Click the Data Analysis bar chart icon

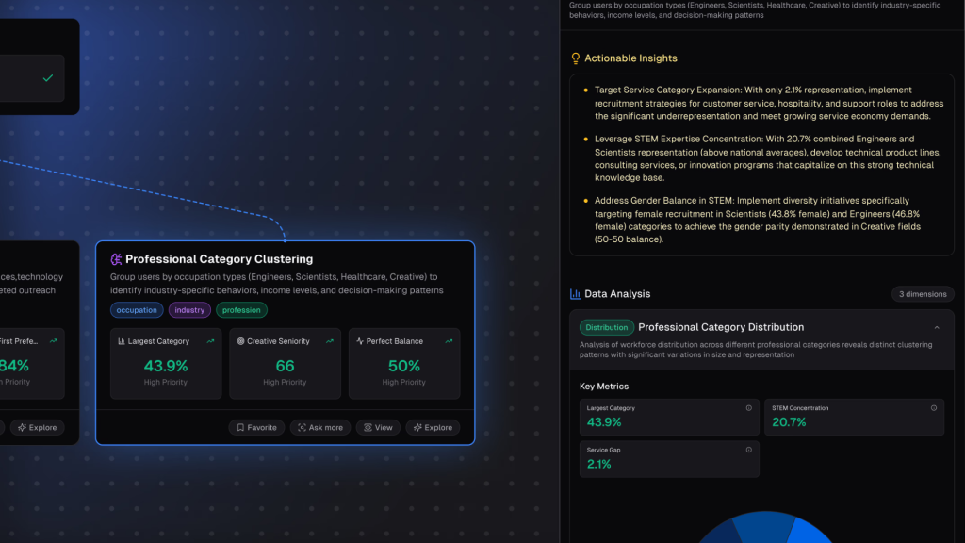pyautogui.click(x=575, y=294)
